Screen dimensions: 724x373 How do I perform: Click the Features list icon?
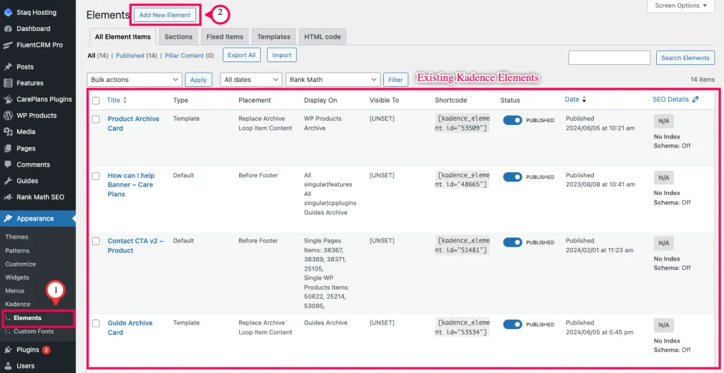click(8, 83)
